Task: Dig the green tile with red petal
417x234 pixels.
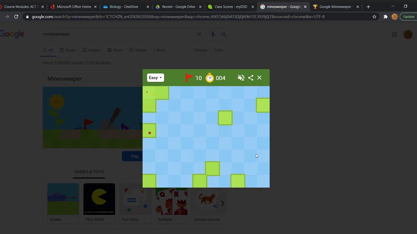Action: pos(149,131)
